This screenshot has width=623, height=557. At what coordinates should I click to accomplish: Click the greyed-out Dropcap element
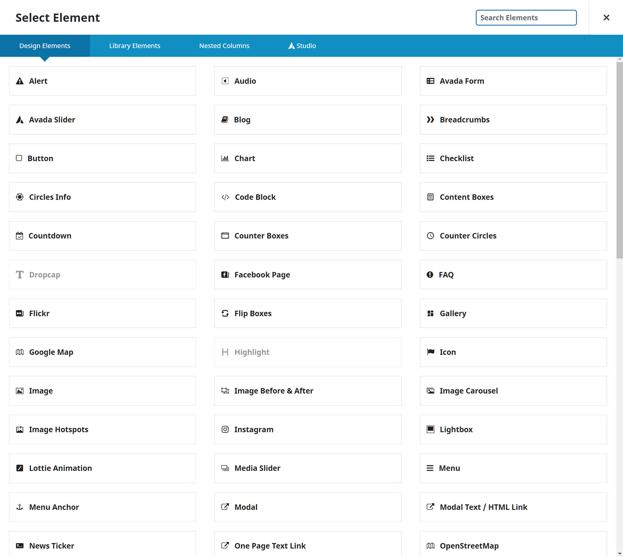click(x=102, y=275)
